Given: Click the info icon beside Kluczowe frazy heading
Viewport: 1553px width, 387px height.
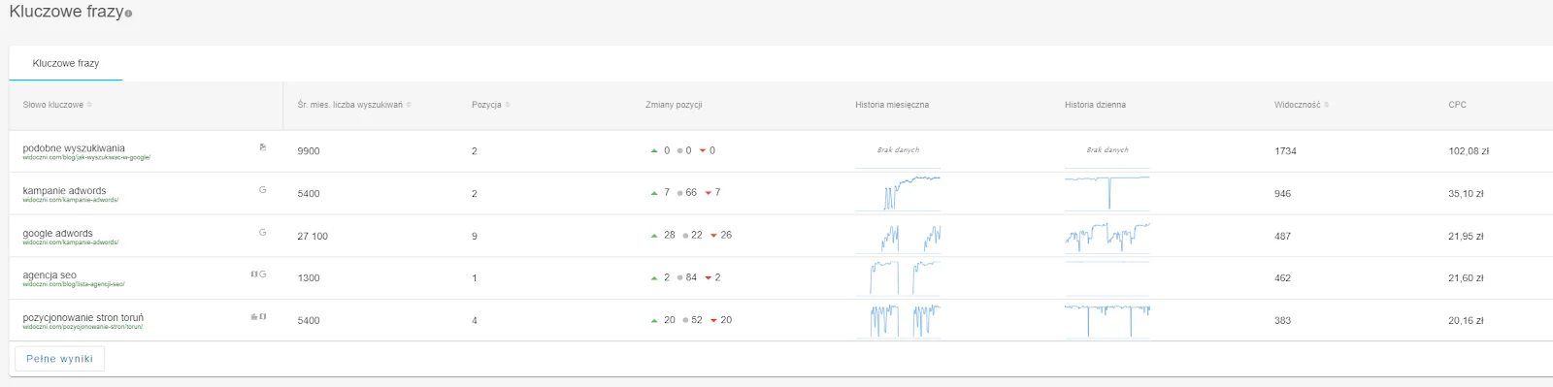Looking at the screenshot, I should (x=128, y=14).
